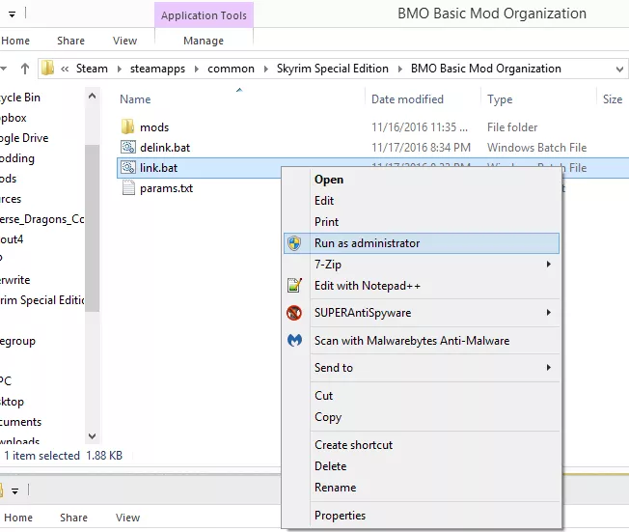Open the Manage ribbon tab
629x532 pixels.
[x=204, y=41]
